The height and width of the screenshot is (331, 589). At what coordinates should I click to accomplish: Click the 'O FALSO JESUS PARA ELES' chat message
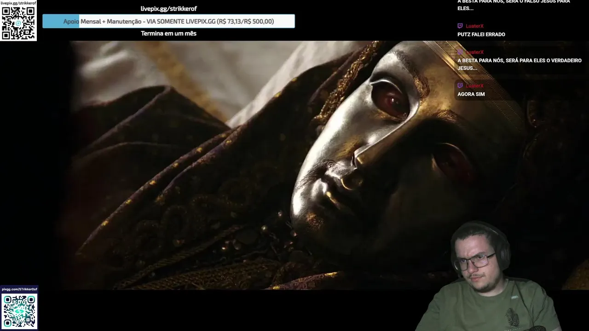point(514,5)
